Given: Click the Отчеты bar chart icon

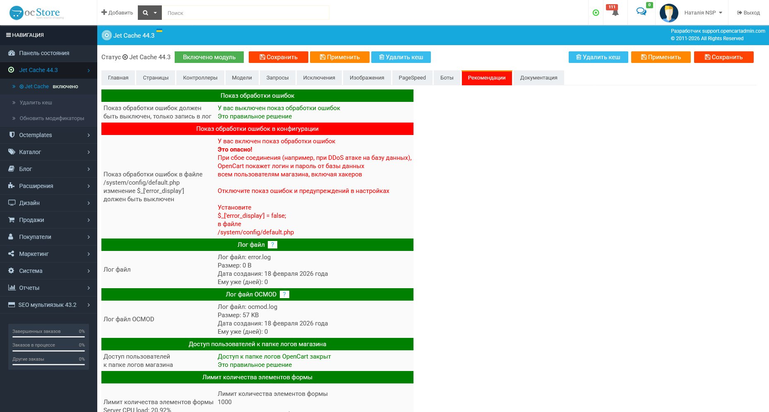Looking at the screenshot, I should 12,288.
